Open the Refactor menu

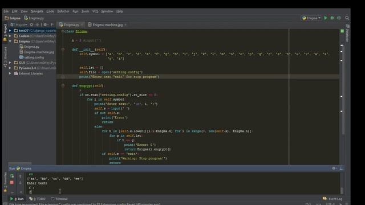(63, 11)
